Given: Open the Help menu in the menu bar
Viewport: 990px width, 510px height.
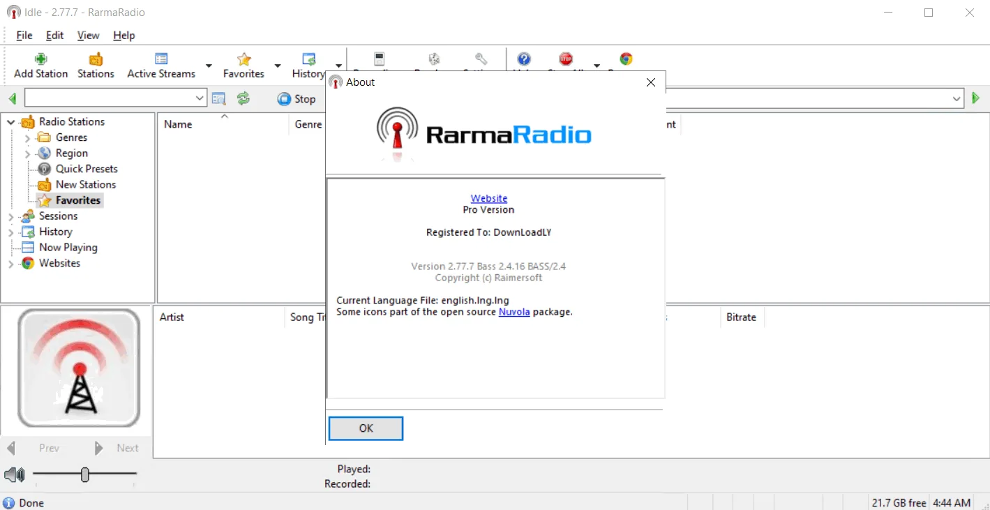Looking at the screenshot, I should click(124, 36).
